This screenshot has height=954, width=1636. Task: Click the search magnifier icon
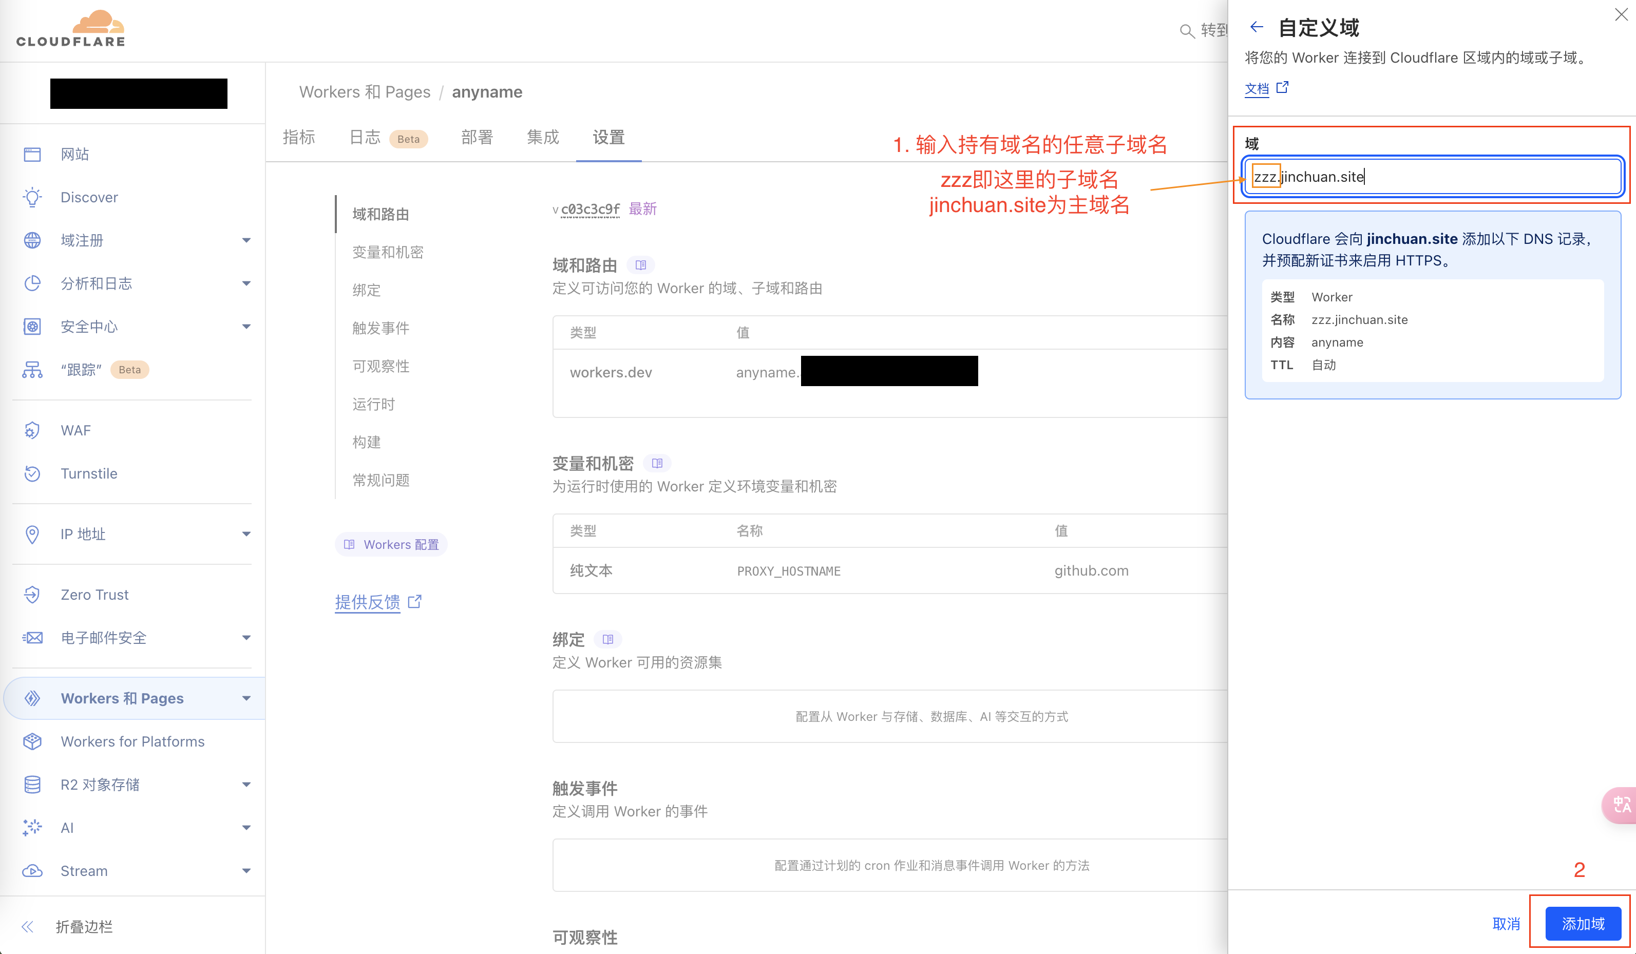tap(1186, 30)
